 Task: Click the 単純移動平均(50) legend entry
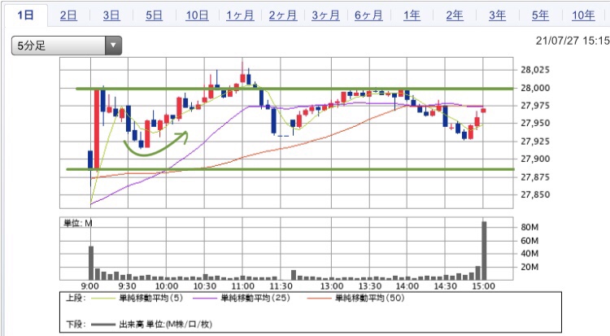point(369,299)
